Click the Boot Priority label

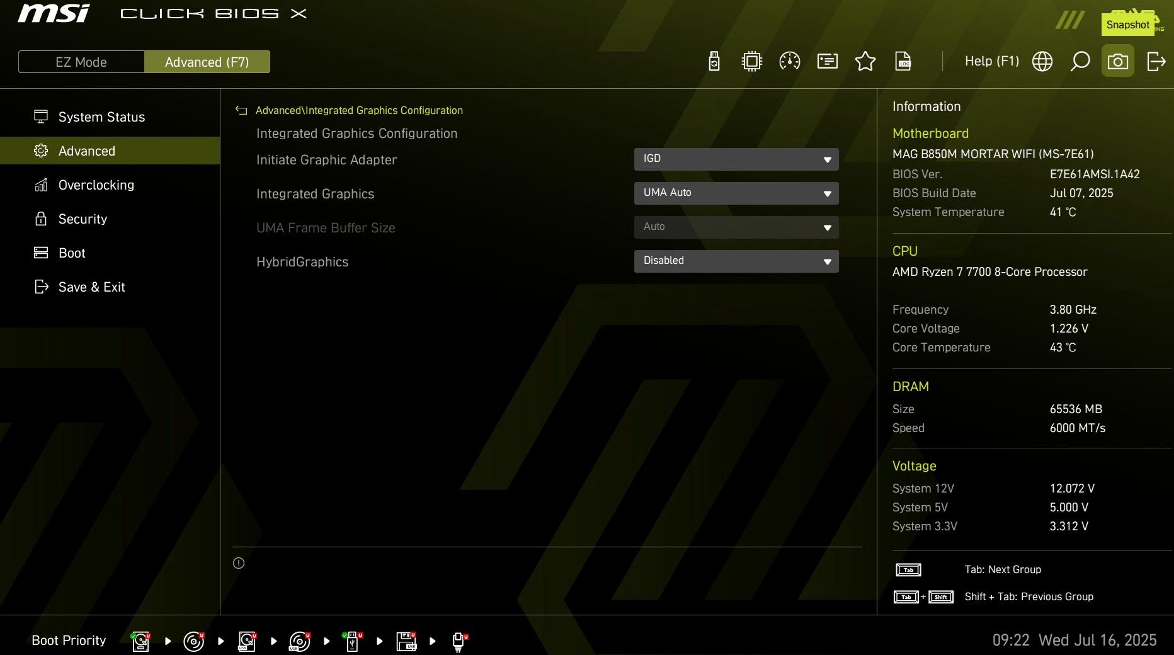point(69,641)
